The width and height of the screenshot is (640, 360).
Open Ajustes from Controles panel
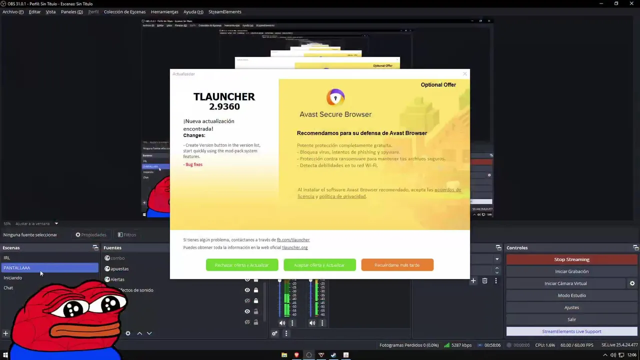(571, 307)
